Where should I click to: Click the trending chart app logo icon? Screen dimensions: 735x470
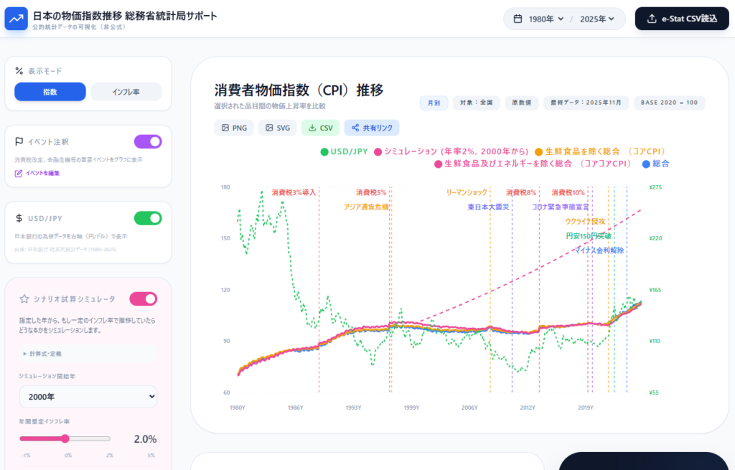pyautogui.click(x=16, y=19)
